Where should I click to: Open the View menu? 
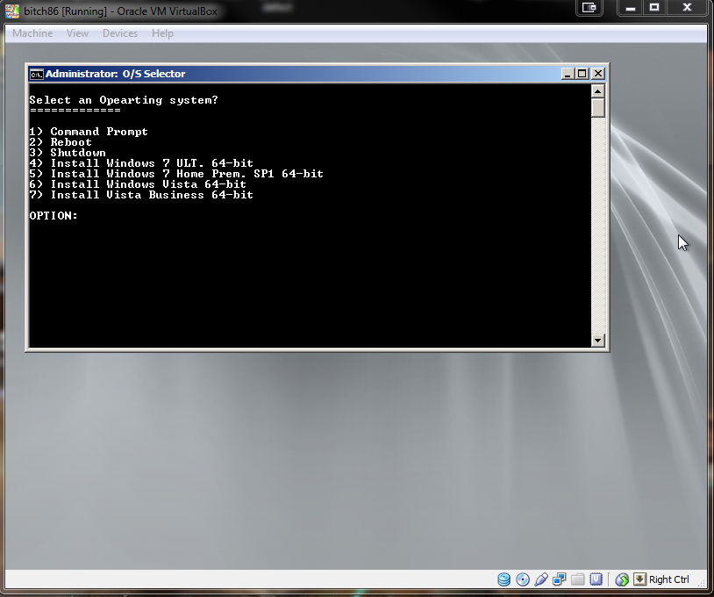pyautogui.click(x=77, y=33)
